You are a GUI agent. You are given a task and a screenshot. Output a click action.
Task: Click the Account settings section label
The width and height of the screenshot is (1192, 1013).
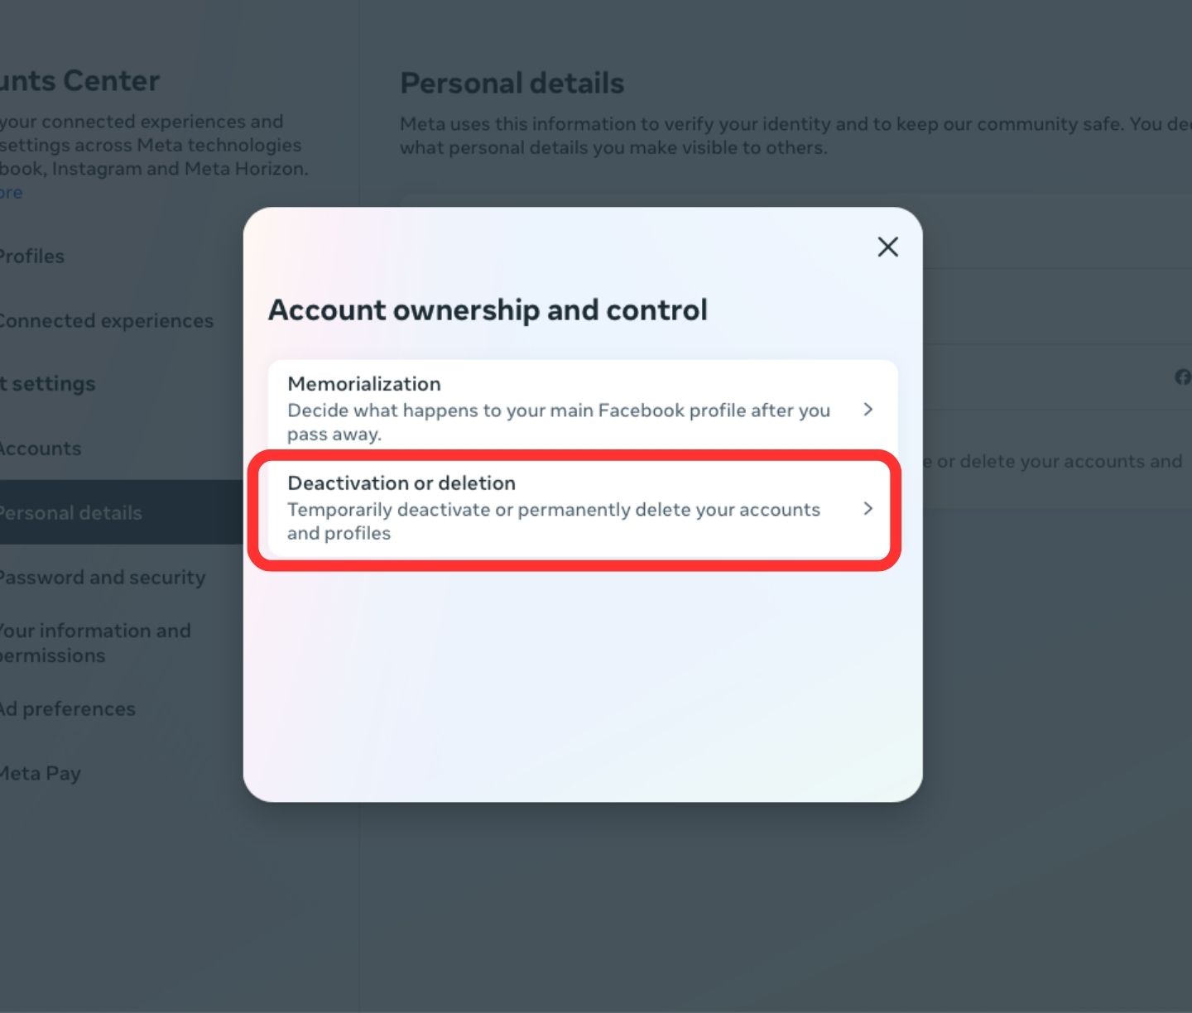pyautogui.click(x=49, y=384)
